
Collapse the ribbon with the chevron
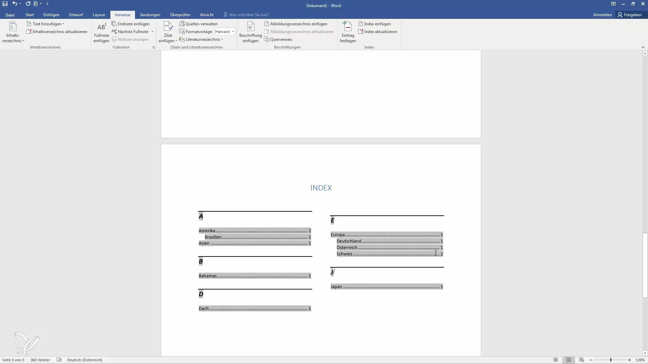point(643,48)
